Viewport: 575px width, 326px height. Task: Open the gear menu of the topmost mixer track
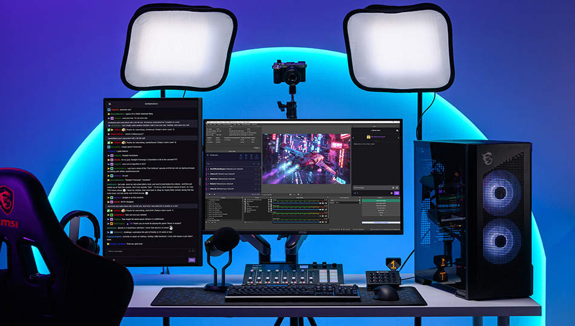click(326, 203)
